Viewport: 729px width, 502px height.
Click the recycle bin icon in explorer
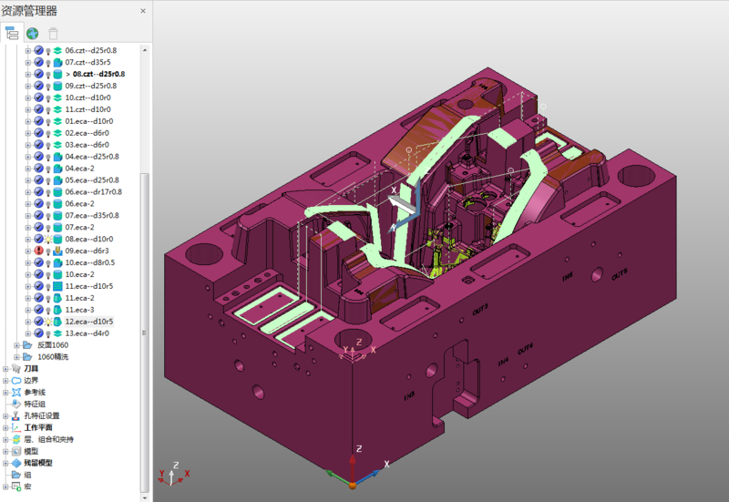53,33
